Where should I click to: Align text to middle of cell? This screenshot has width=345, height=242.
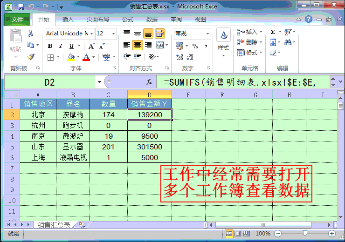[138, 33]
